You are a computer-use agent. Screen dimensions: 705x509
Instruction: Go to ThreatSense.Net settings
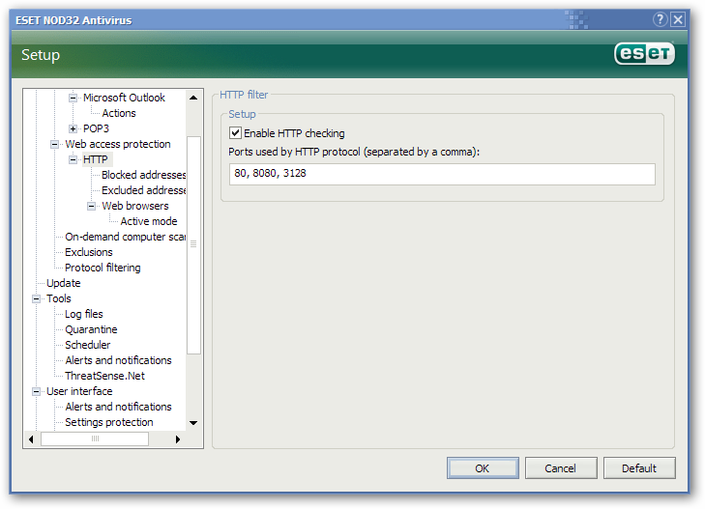click(104, 376)
